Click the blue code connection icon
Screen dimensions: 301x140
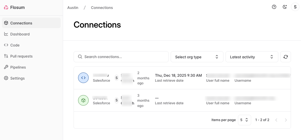coord(83,78)
